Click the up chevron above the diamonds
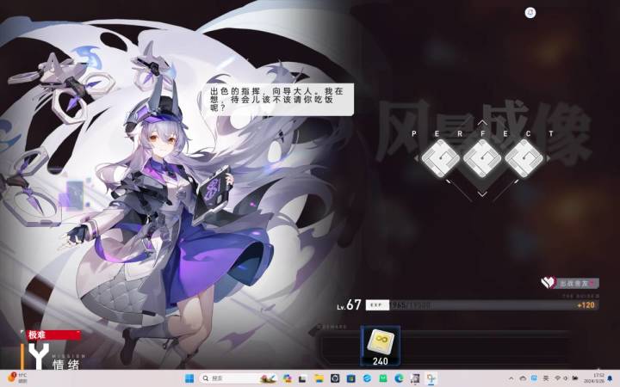 click(482, 123)
